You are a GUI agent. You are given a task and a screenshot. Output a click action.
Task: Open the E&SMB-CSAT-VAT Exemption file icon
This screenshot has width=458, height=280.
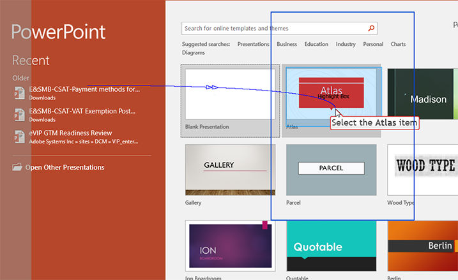pos(20,115)
